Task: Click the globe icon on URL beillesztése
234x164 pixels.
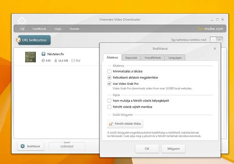Action: pyautogui.click(x=18, y=40)
